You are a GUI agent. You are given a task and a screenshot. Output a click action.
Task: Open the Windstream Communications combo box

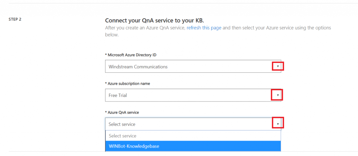193,66
